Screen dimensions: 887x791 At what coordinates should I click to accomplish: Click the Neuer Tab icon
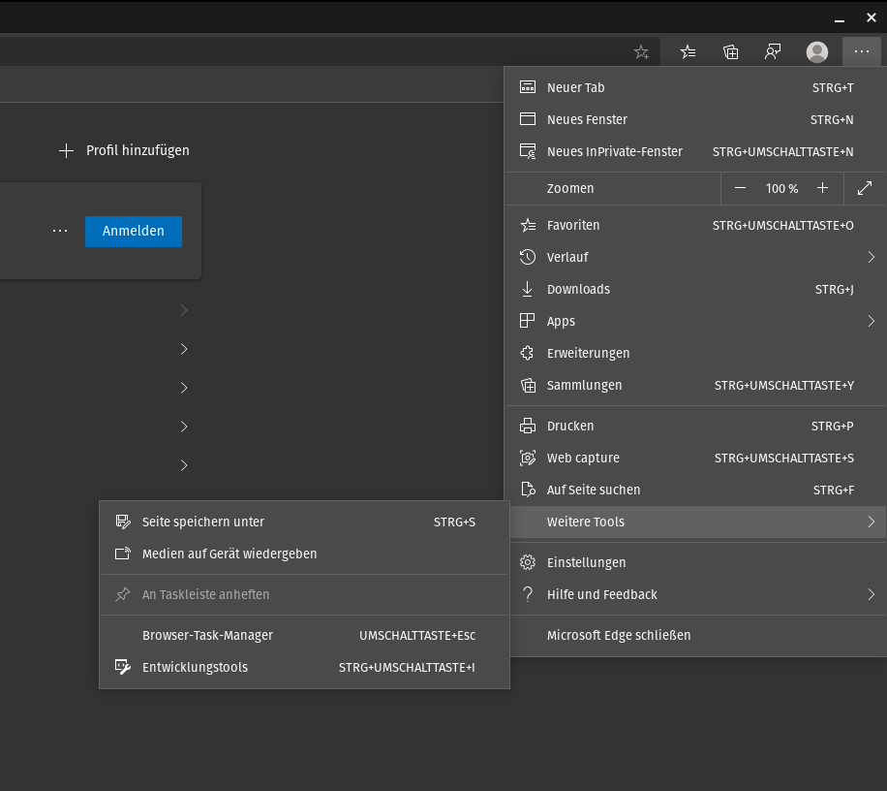point(527,87)
